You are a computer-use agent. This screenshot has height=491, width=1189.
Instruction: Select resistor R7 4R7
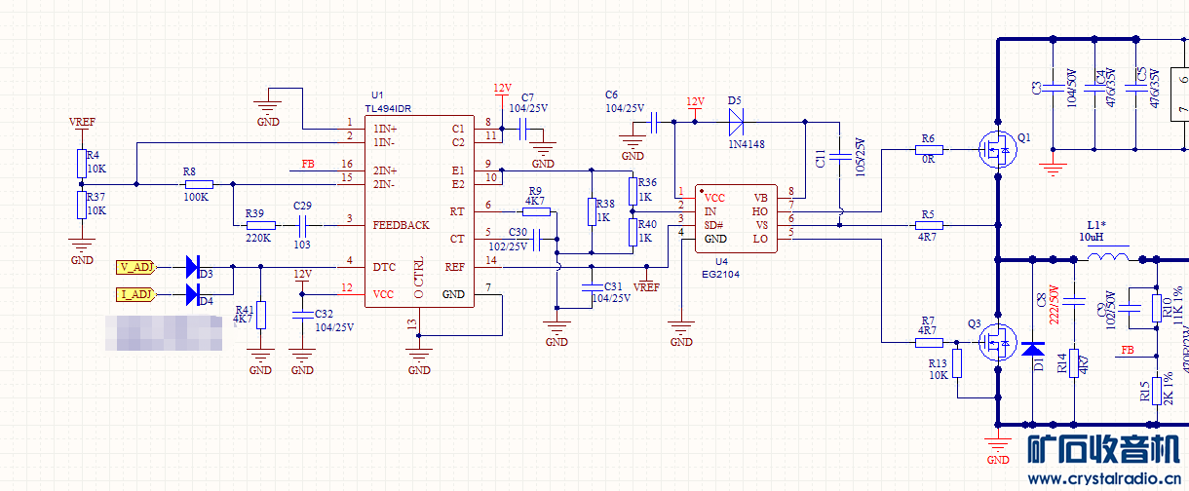coord(928,342)
